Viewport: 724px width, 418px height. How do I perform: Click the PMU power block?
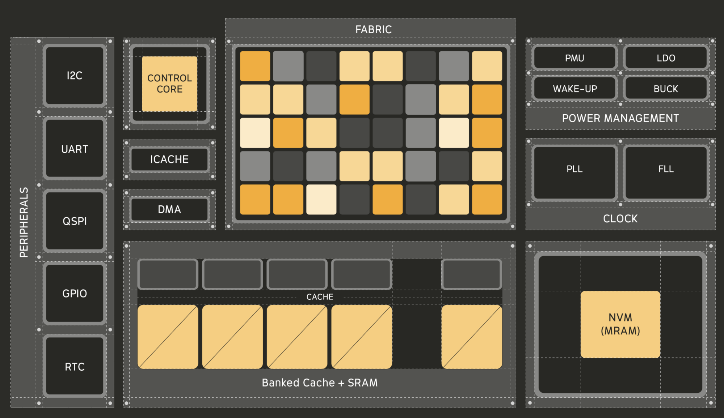(x=574, y=58)
